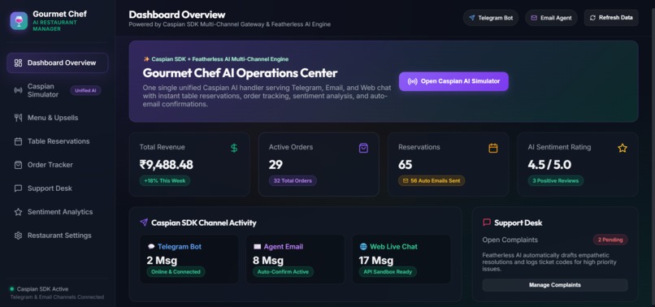This screenshot has width=655, height=307.
Task: Click the Order Tracker bag icon in sidebar
Action: [x=18, y=165]
